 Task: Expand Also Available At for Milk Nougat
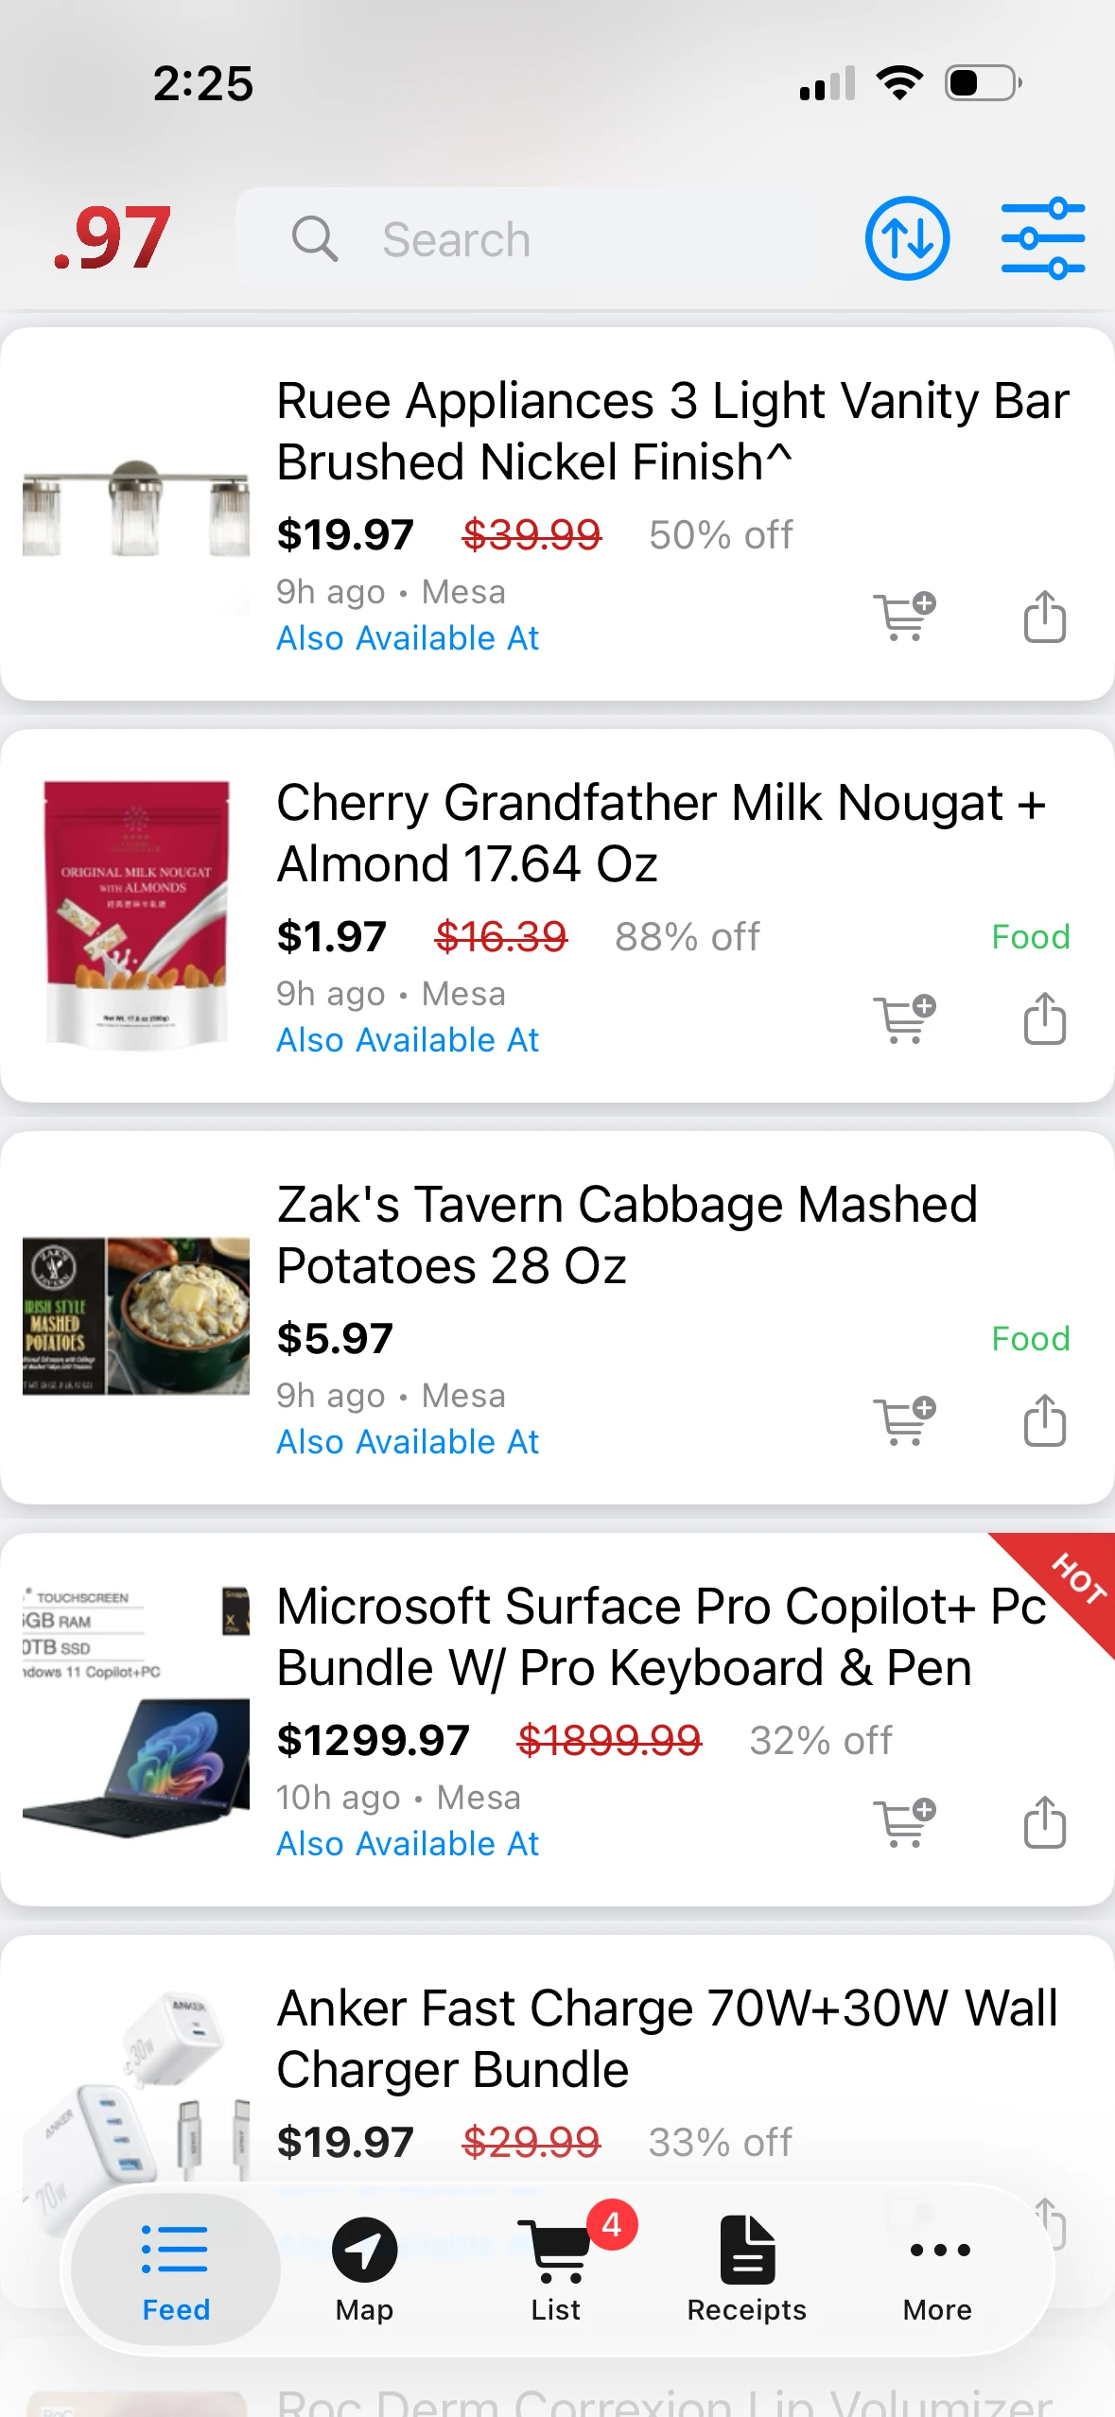[408, 1040]
